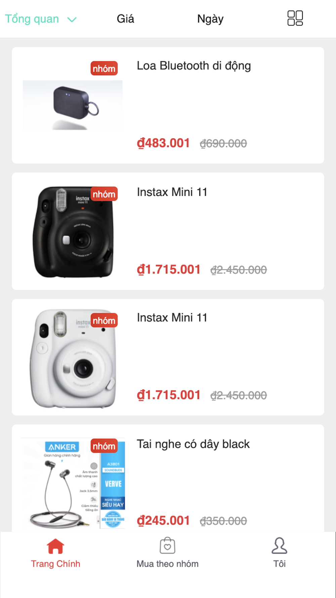Click nhóm badge on Loa Bluetooth item
336x598 pixels.
(x=104, y=68)
